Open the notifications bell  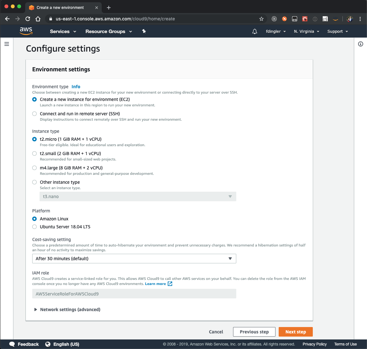pyautogui.click(x=255, y=31)
